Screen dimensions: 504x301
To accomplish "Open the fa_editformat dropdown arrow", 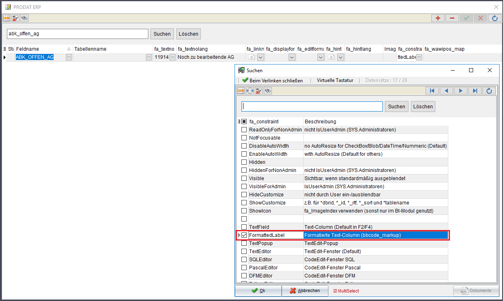I will coord(321,58).
